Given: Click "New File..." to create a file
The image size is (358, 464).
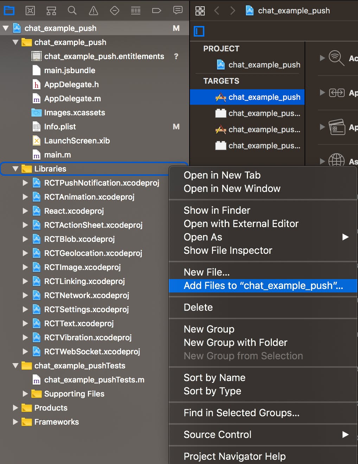Looking at the screenshot, I should [206, 272].
